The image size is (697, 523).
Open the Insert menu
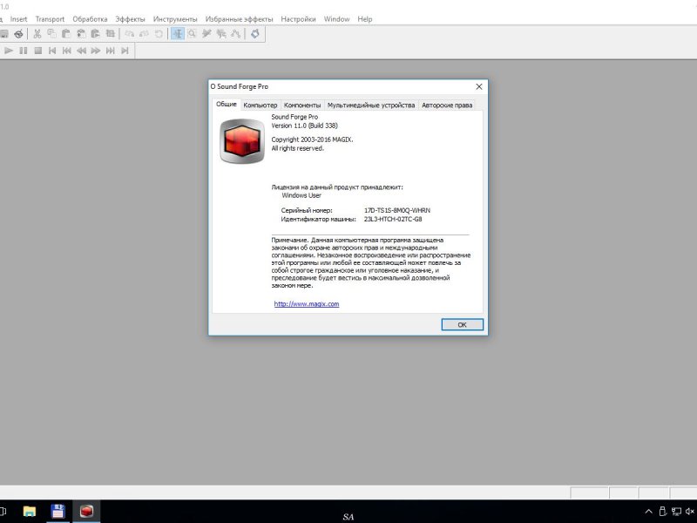point(18,19)
